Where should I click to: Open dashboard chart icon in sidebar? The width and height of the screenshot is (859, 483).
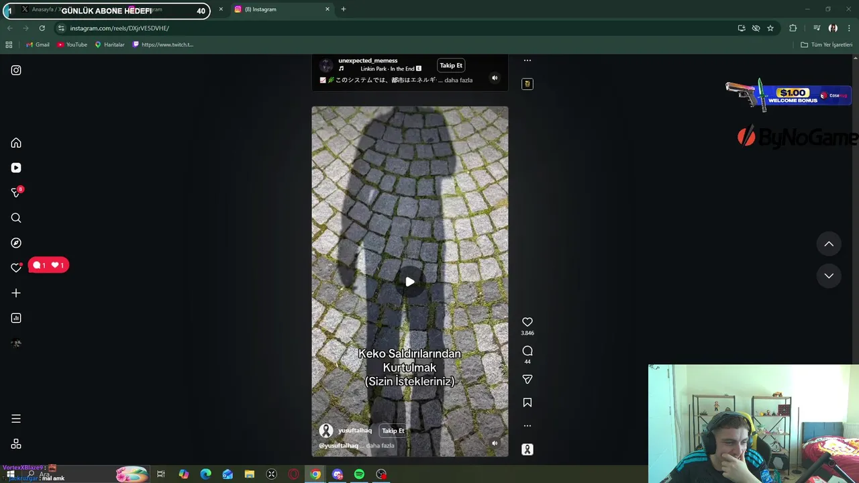click(16, 318)
